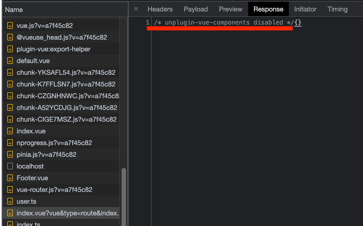Click the script icon next to pinia.js
The image size is (363, 226).
point(10,154)
